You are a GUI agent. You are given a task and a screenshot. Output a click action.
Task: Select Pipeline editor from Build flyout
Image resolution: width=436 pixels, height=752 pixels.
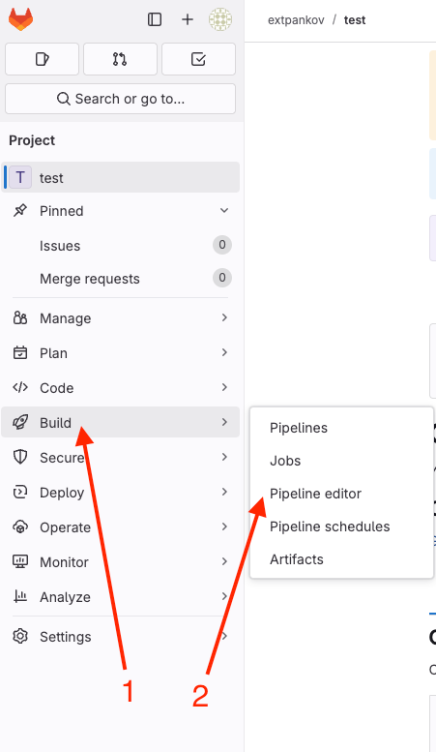coord(315,494)
